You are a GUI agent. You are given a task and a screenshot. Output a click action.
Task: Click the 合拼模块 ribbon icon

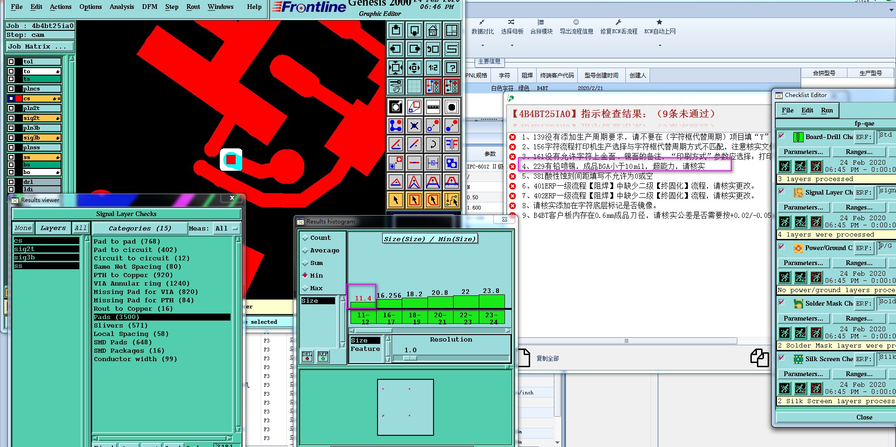tap(541, 22)
